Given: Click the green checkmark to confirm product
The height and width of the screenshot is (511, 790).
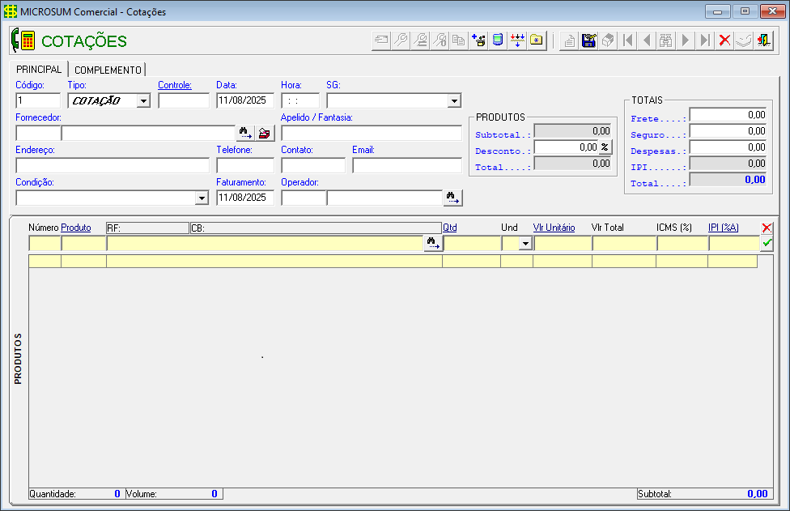Looking at the screenshot, I should click(767, 243).
